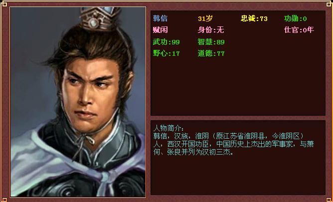Click the 忠诚:73 loyalty stat
This screenshot has height=202, width=333.
254,18
